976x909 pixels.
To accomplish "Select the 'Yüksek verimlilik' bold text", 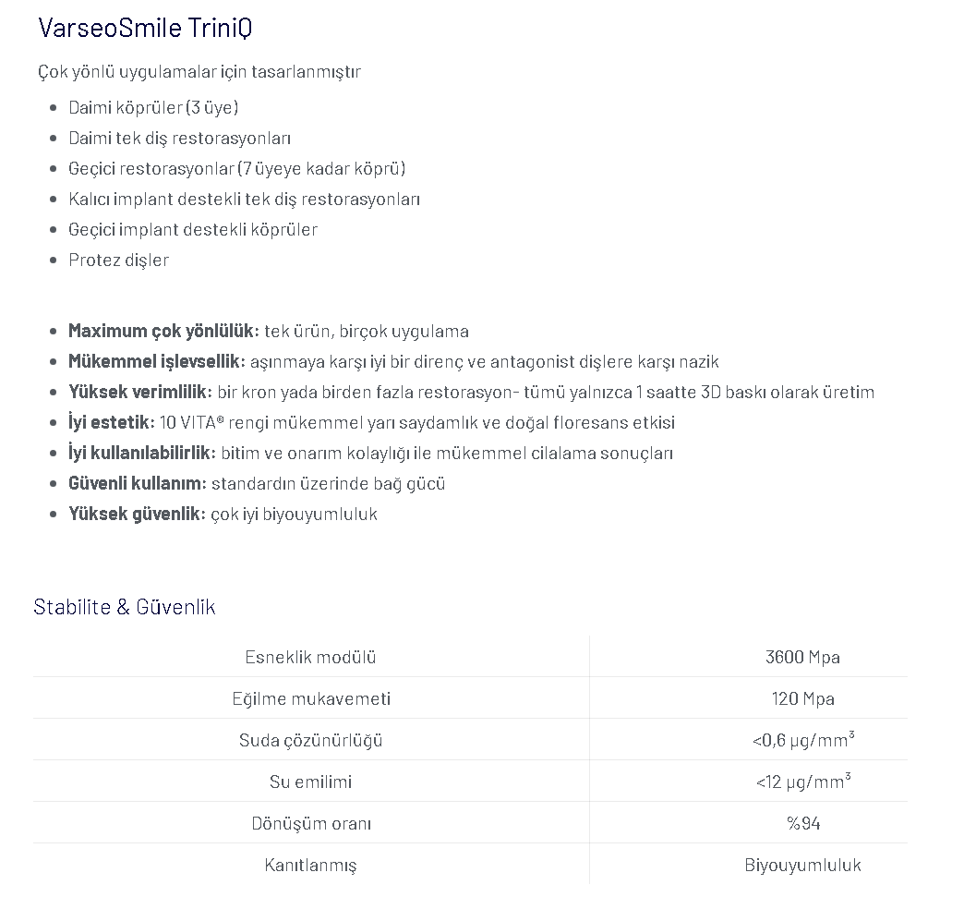I will (140, 392).
